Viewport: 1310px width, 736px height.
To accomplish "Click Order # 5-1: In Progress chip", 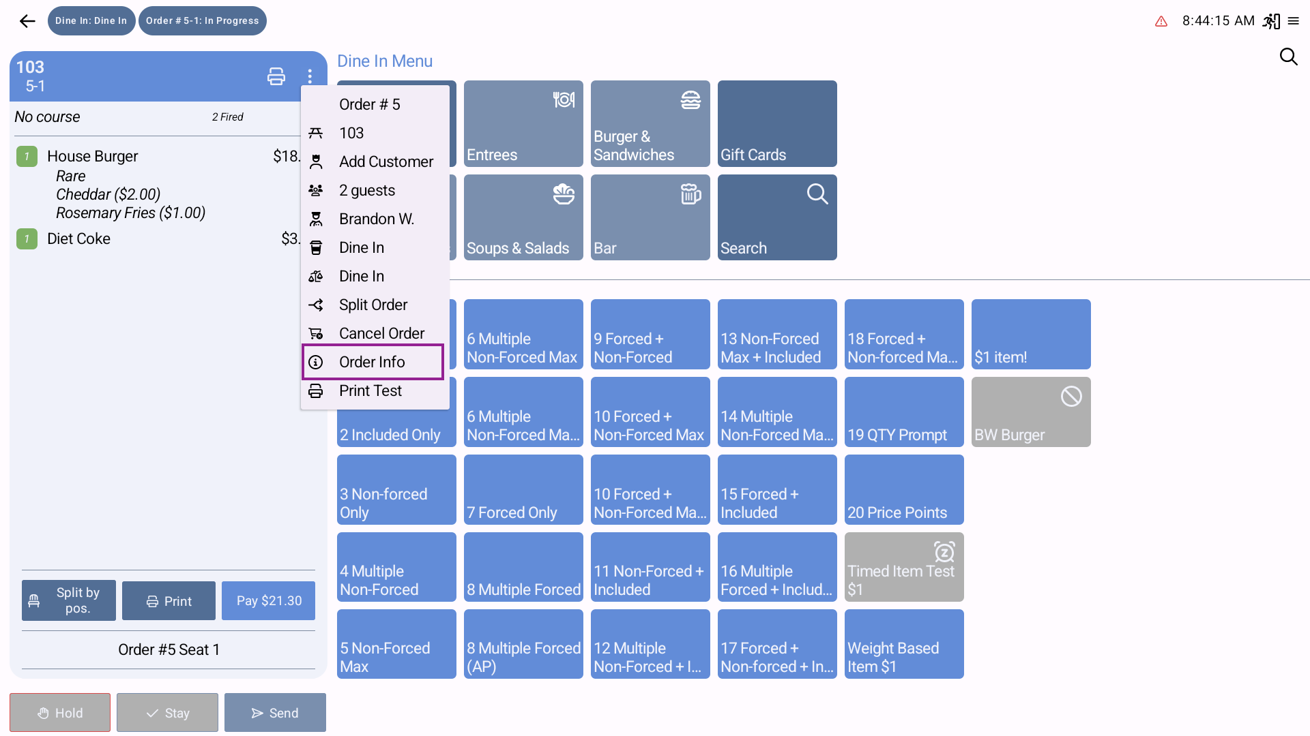I will [202, 21].
